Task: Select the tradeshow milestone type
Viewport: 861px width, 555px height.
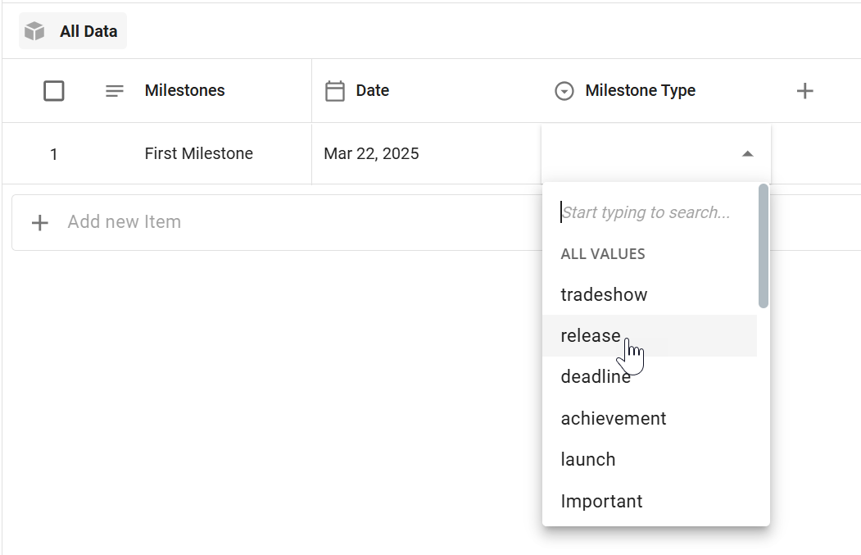Action: pyautogui.click(x=604, y=294)
